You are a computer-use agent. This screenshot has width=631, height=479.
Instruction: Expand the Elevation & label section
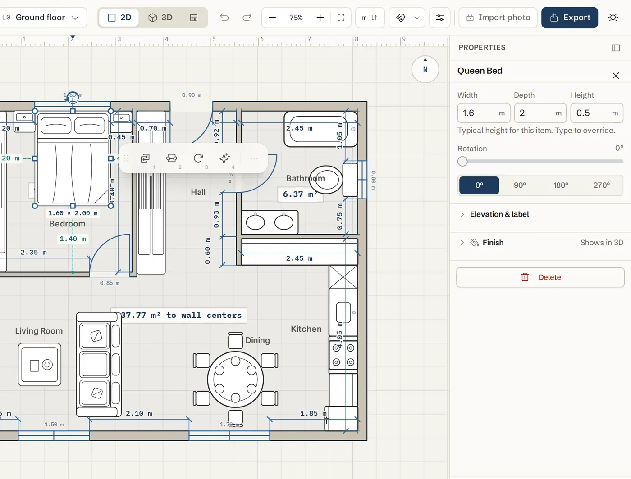tap(540, 214)
